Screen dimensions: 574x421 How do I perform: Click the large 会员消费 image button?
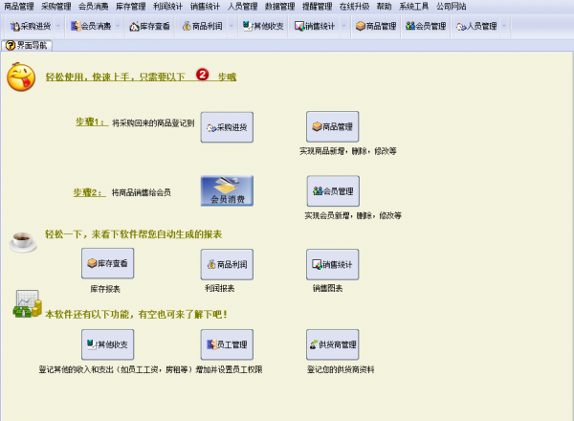tap(227, 190)
